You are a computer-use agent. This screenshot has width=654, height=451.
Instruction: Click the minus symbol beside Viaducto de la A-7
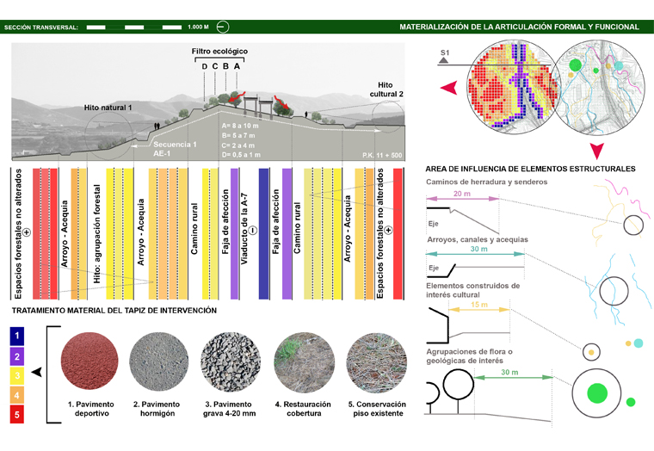[x=253, y=231]
